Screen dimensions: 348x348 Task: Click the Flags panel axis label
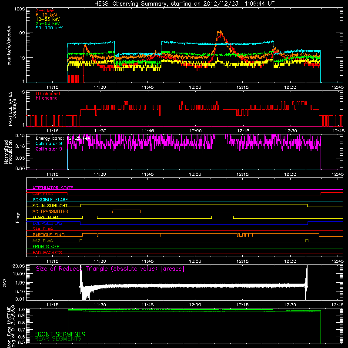click(18, 217)
